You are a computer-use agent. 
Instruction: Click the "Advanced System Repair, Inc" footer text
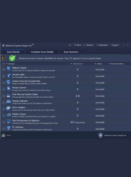click(115, 135)
